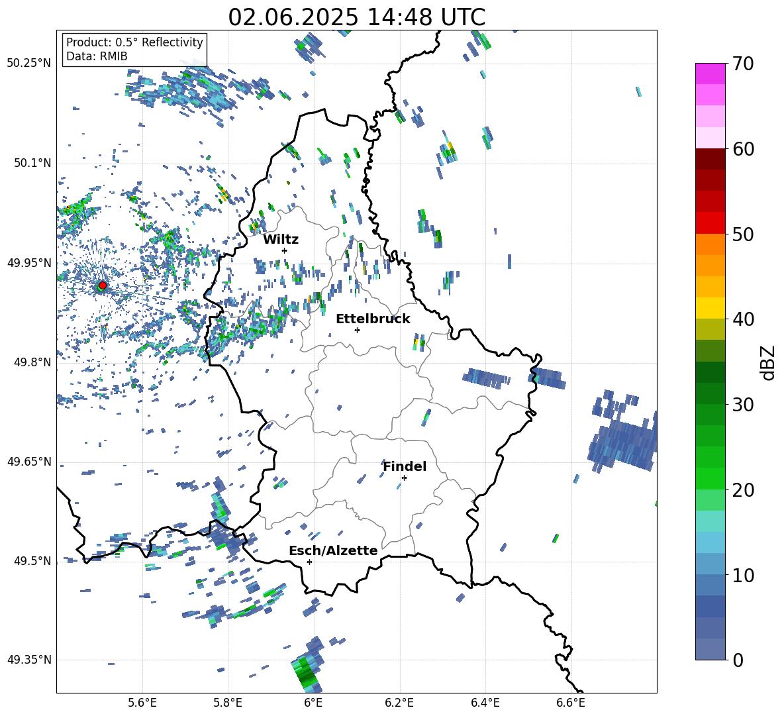Click the 49.65°N latitude tick label
Image resolution: width=784 pixels, height=716 pixels.
click(x=29, y=461)
